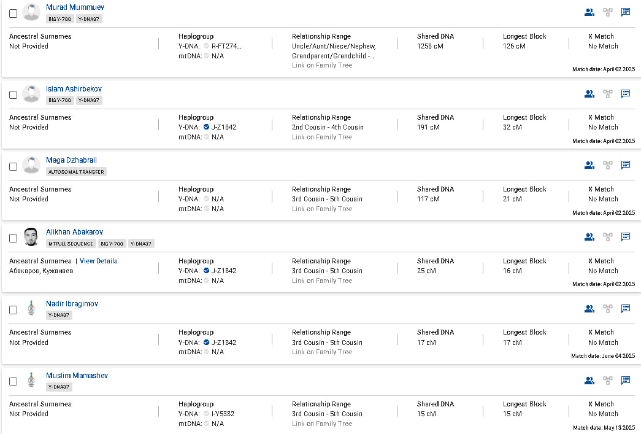
Task: Click the J-Z1842 haplogroup for Islam Ashirbekov
Action: coord(224,127)
